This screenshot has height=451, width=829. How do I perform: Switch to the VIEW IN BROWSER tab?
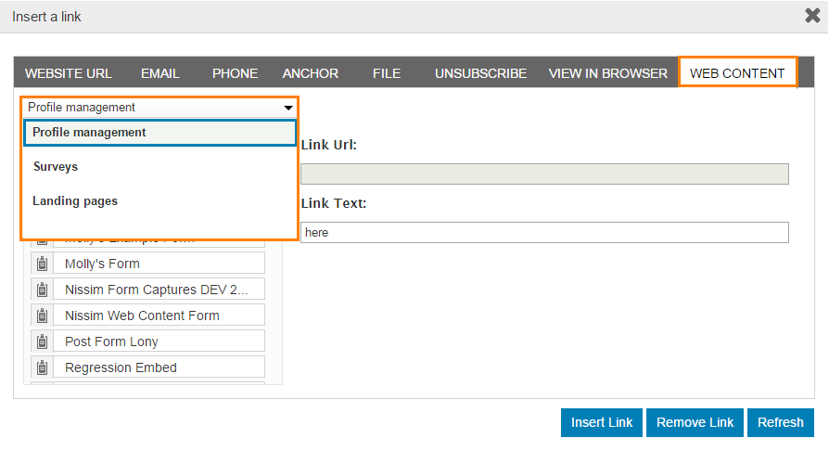point(607,73)
